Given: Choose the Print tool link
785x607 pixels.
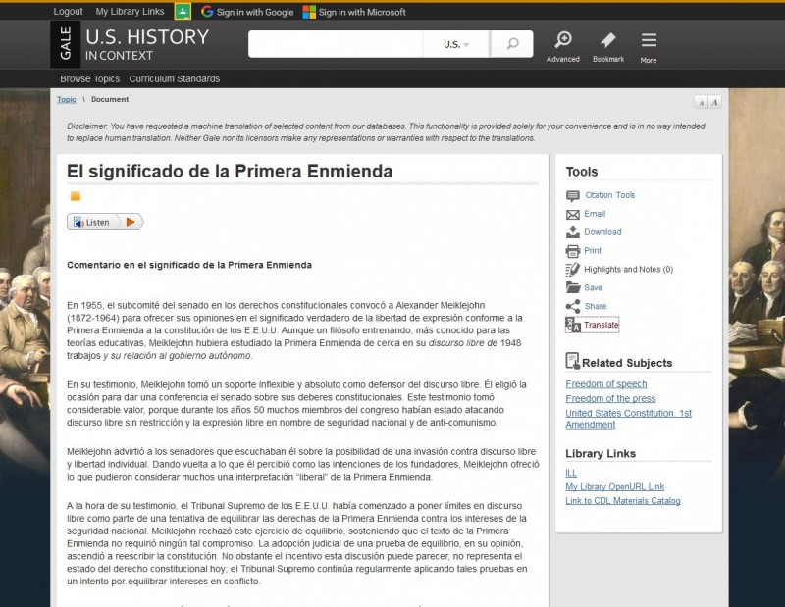Looking at the screenshot, I should tap(593, 251).
